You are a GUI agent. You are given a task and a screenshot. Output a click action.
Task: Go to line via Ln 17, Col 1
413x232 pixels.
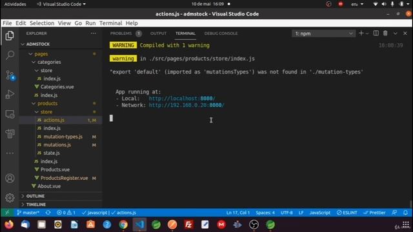click(238, 213)
